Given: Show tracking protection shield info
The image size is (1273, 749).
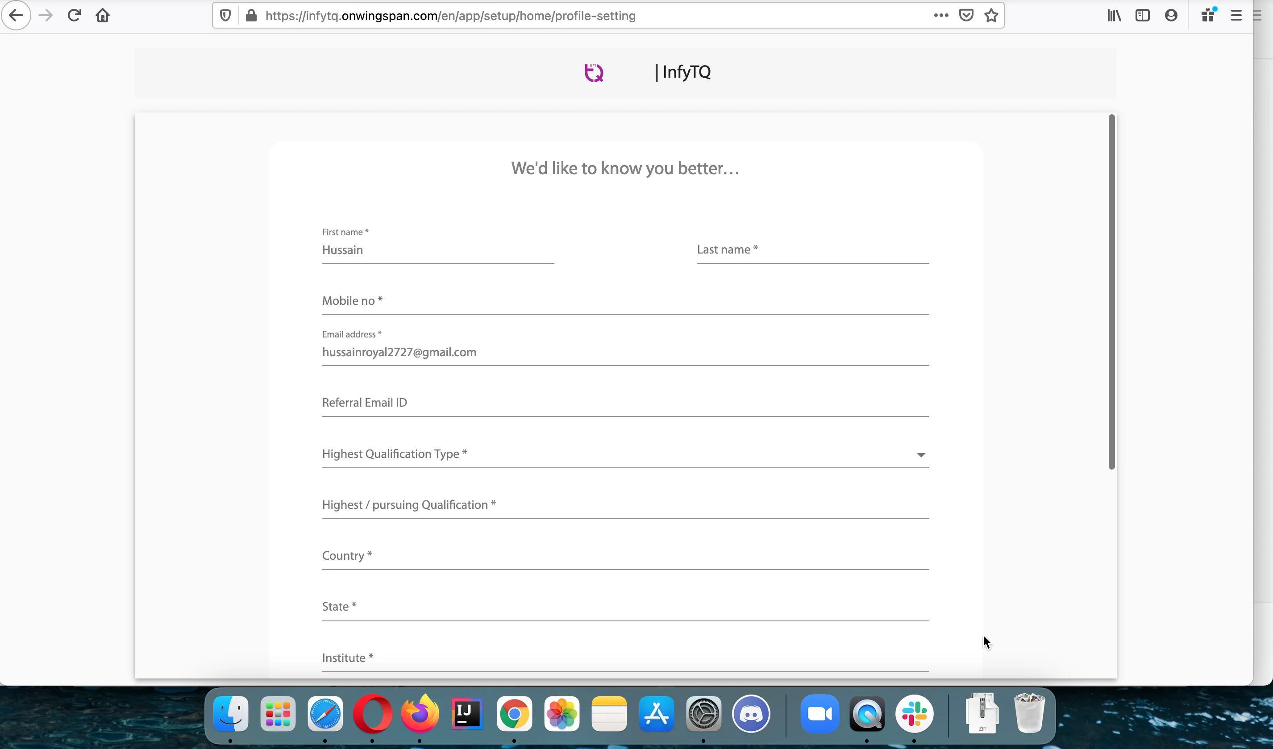Looking at the screenshot, I should (225, 16).
